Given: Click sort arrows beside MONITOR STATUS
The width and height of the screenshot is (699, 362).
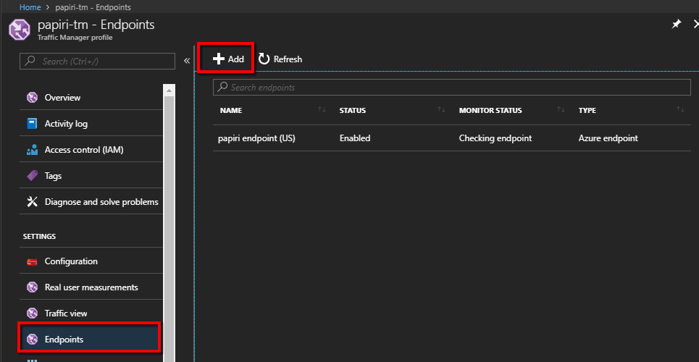Looking at the screenshot, I should click(561, 109).
